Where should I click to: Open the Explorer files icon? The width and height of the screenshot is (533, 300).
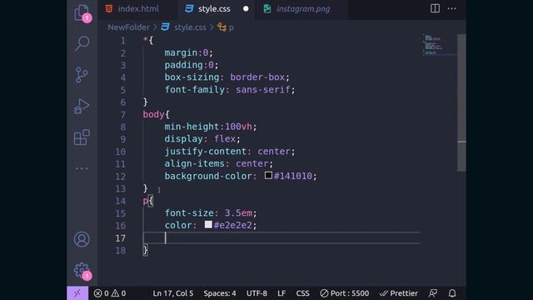pyautogui.click(x=82, y=12)
